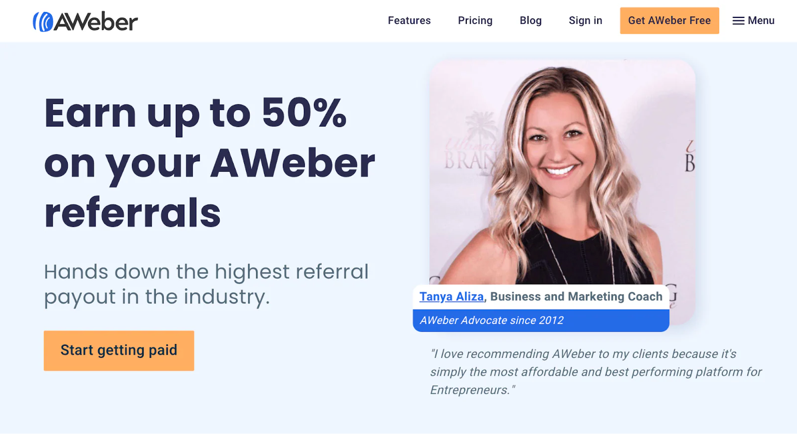Image resolution: width=797 pixels, height=434 pixels.
Task: Click the Business and Marketing Coach caption
Action: (576, 297)
